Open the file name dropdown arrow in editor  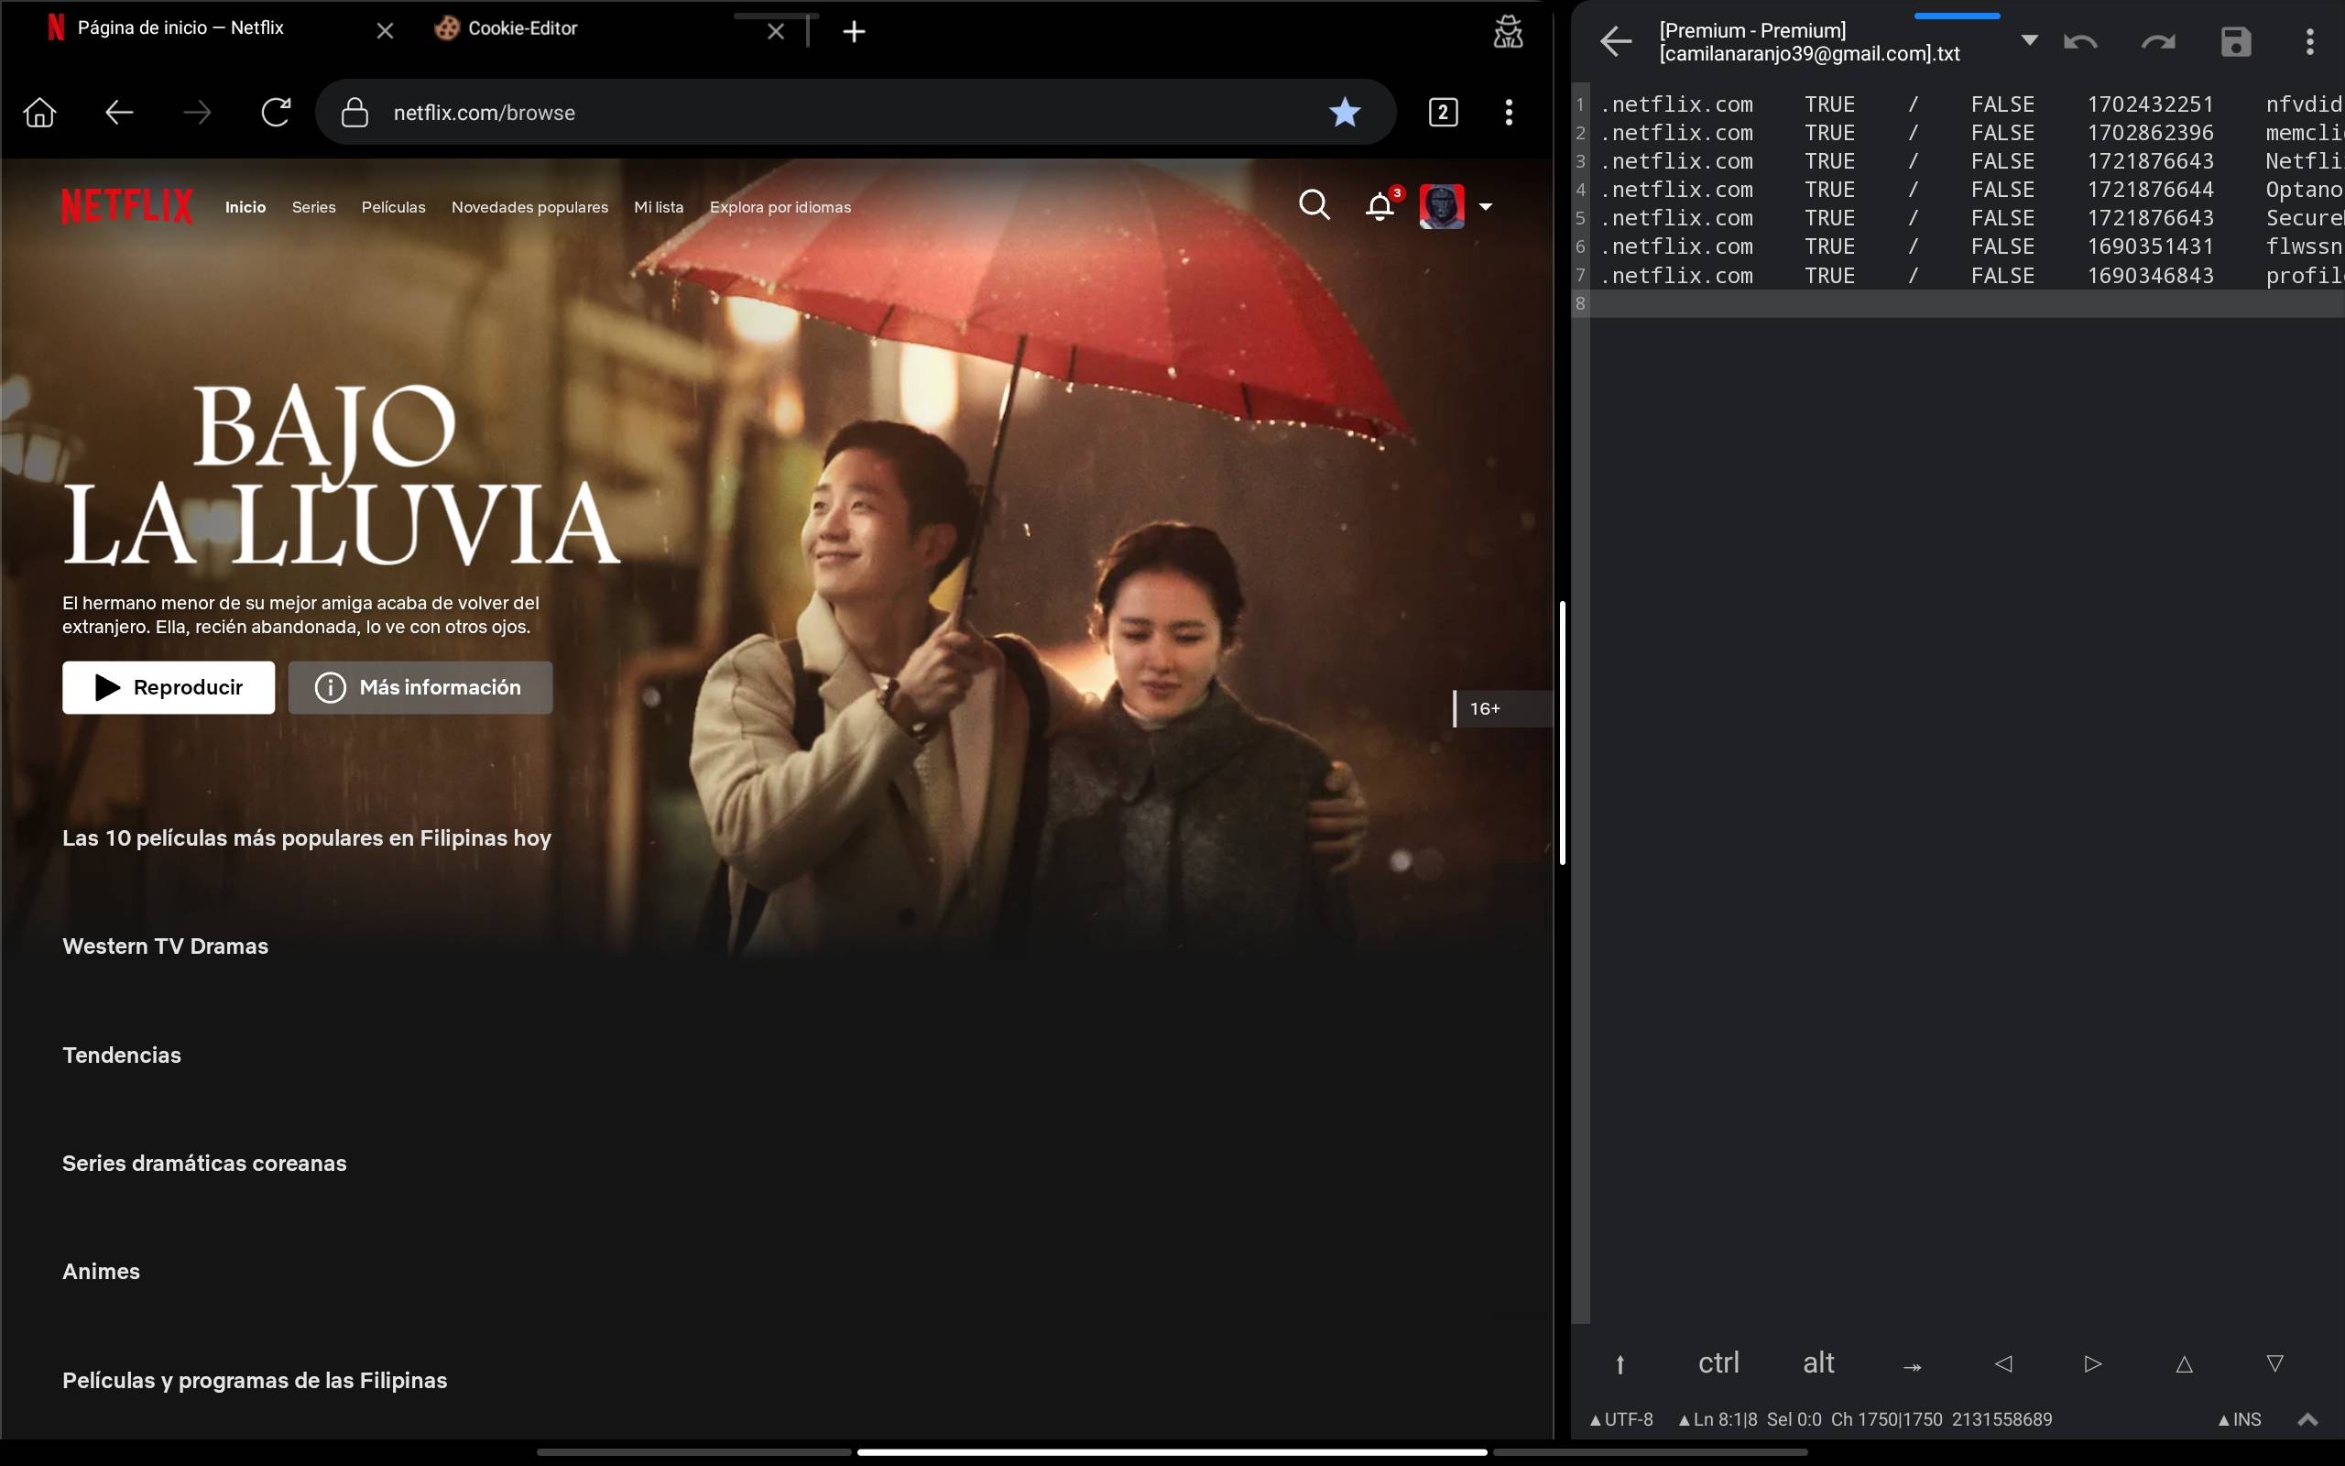click(2029, 40)
